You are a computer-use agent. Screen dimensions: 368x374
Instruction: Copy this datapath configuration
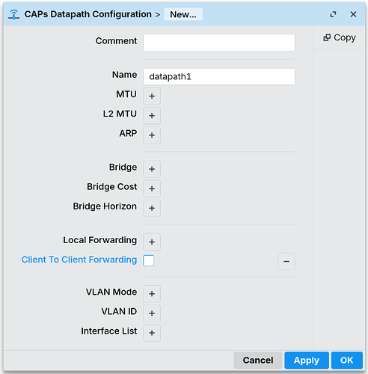[x=340, y=37]
